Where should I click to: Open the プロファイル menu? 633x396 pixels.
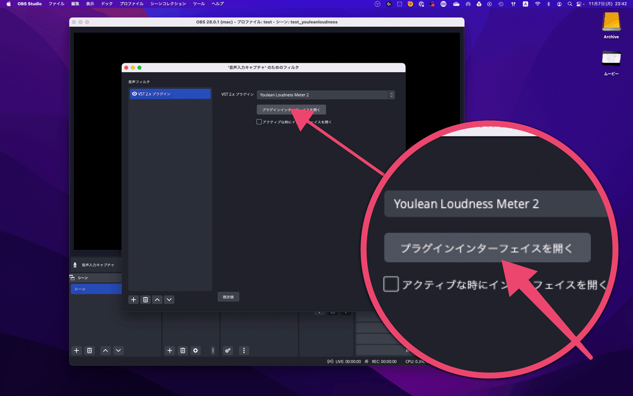131,4
